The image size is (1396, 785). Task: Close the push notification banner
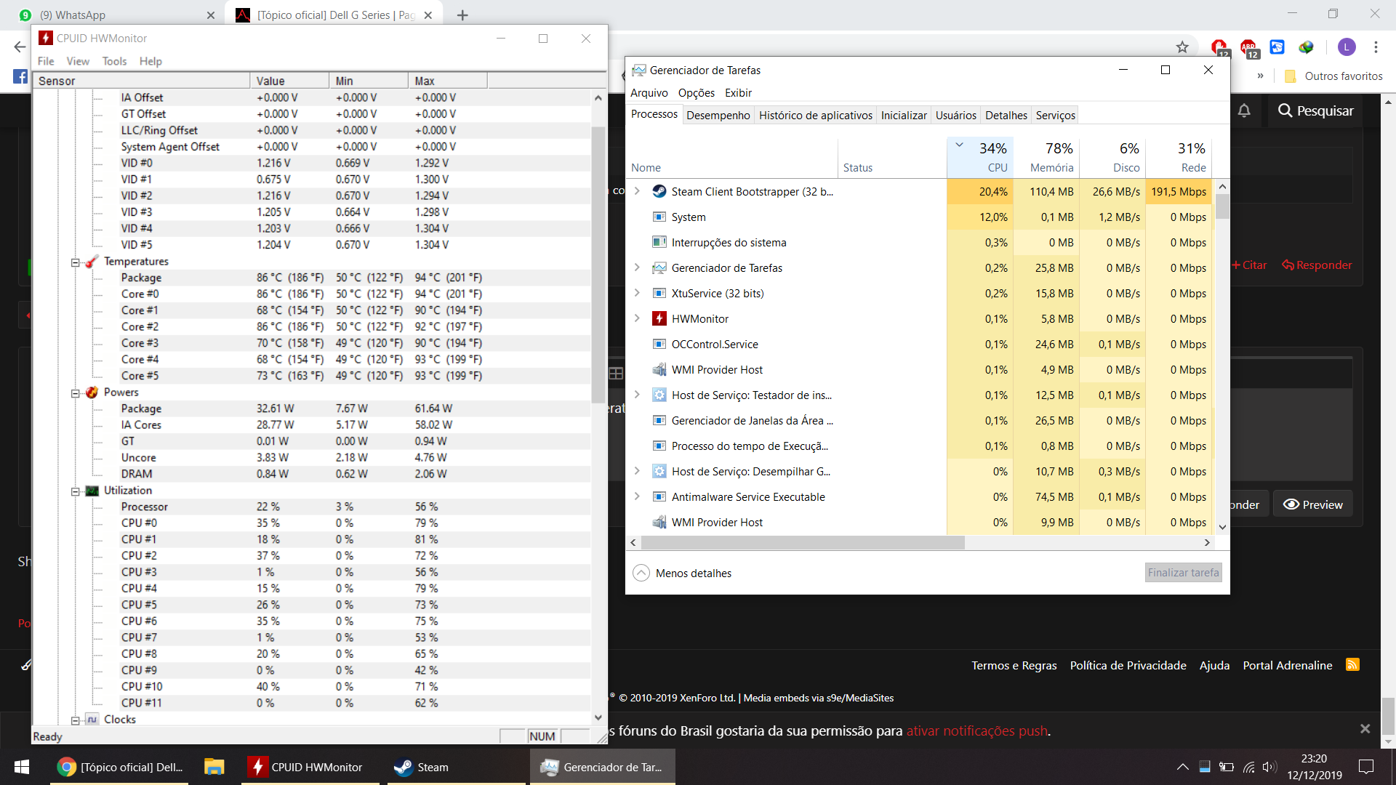coord(1365,729)
